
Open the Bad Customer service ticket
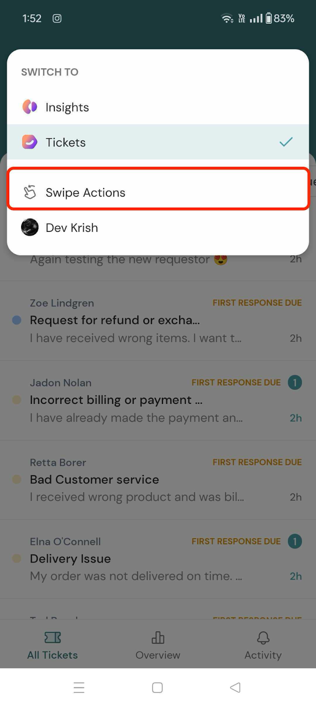coord(158,479)
